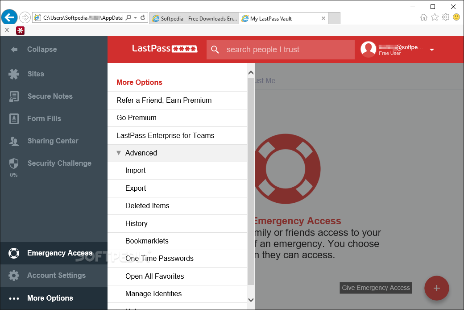Open Favorites star icon in browser

435,17
